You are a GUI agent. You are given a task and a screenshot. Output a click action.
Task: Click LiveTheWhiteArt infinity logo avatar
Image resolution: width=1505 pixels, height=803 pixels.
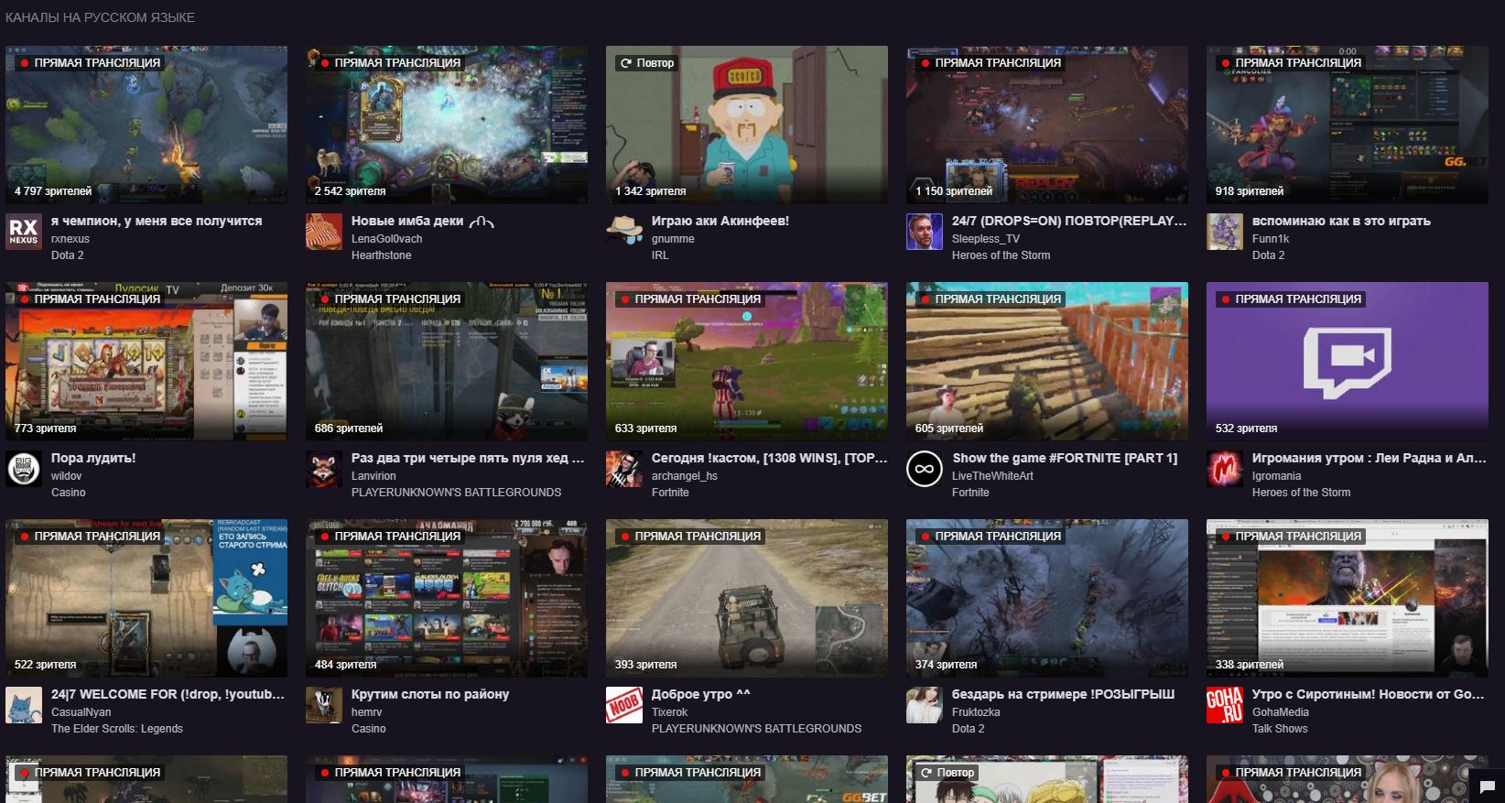click(925, 469)
